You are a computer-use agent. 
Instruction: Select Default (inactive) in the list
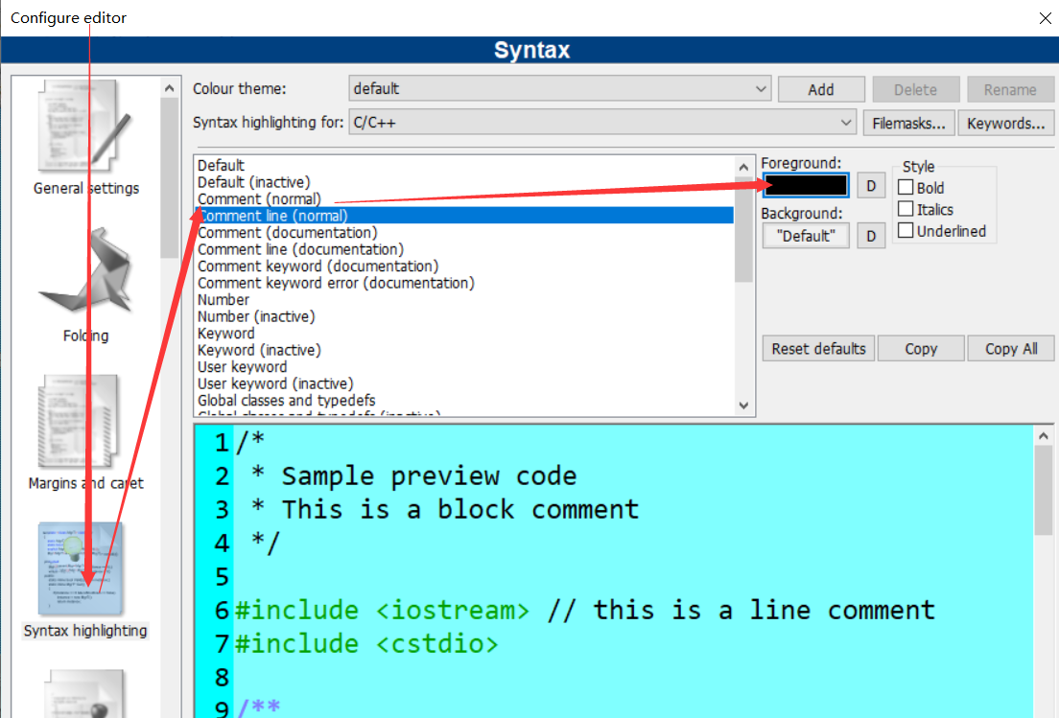tap(464, 182)
